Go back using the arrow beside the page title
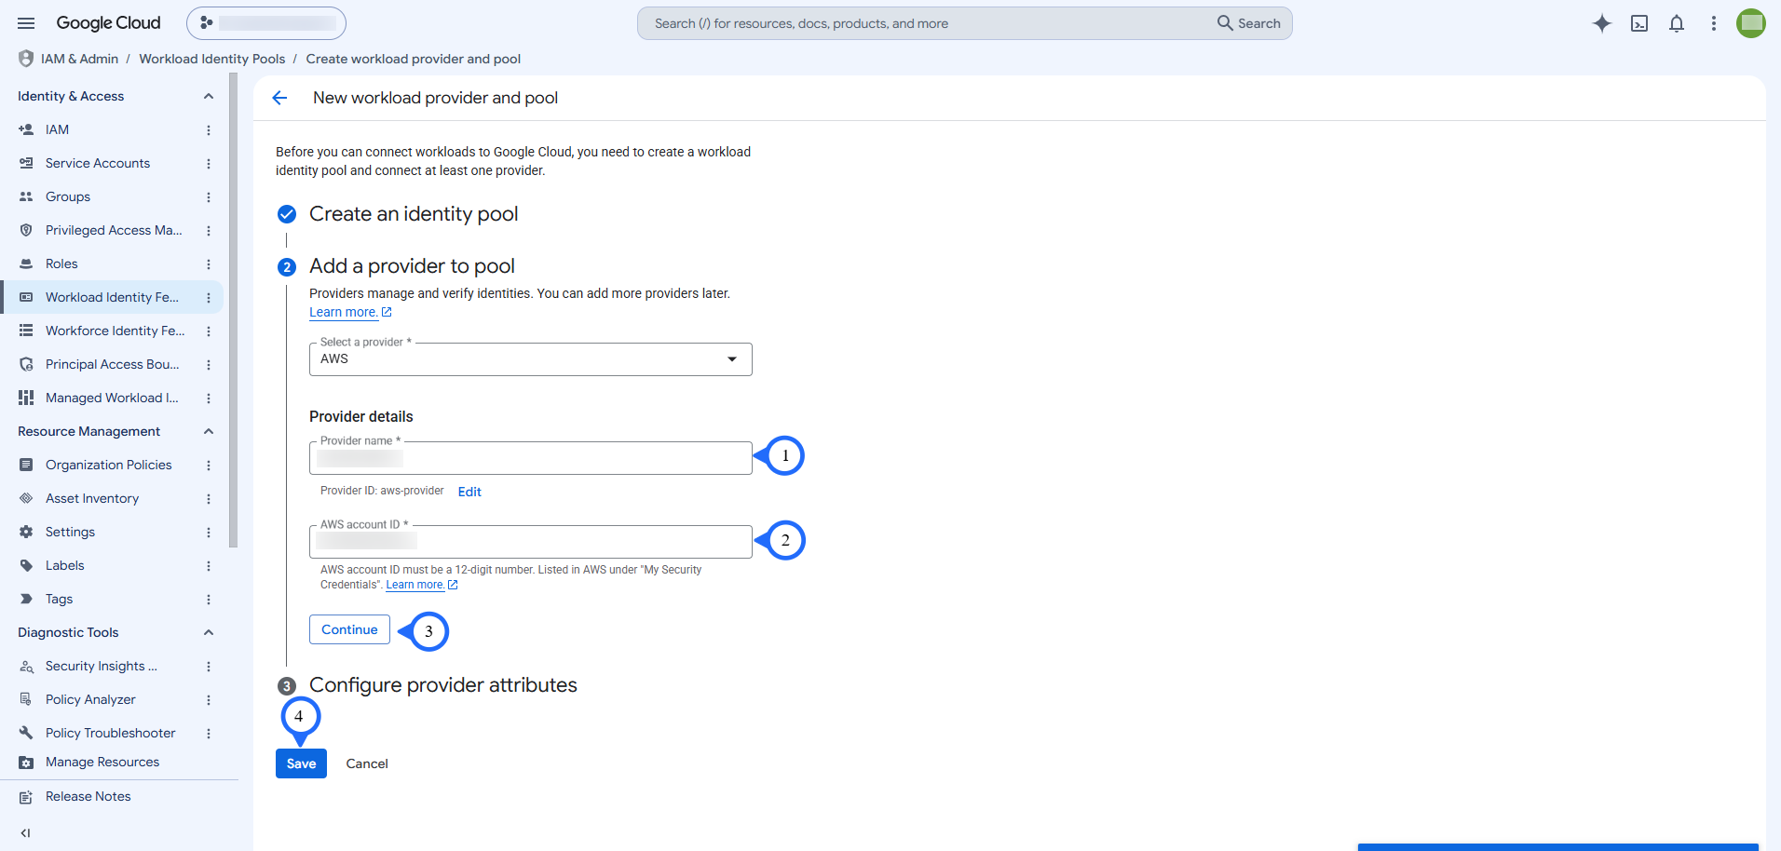This screenshot has width=1781, height=851. coord(279,98)
